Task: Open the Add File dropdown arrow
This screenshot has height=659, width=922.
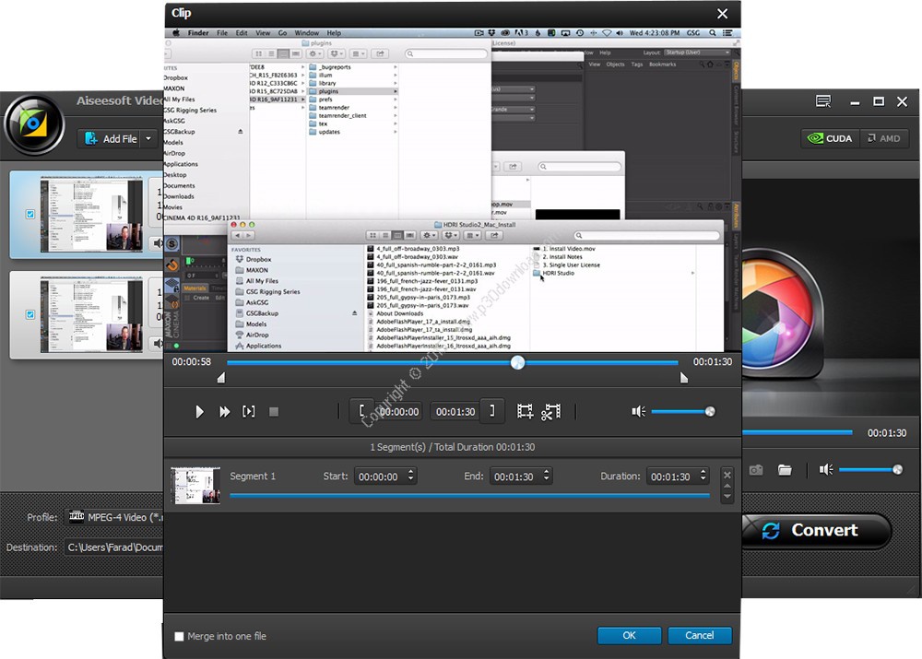Action: (x=148, y=139)
